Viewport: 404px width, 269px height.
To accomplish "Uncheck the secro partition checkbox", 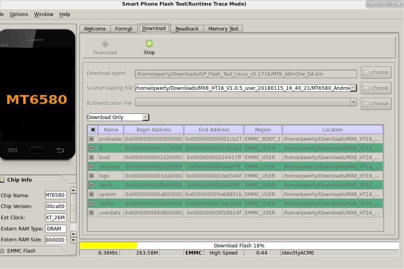I will 91,185.
